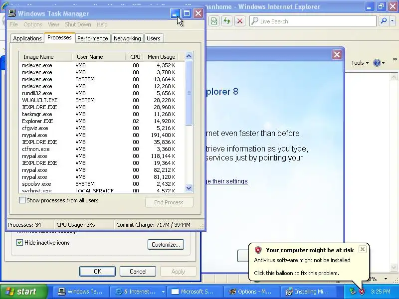
Task: Click the End Process button
Action: tap(169, 202)
